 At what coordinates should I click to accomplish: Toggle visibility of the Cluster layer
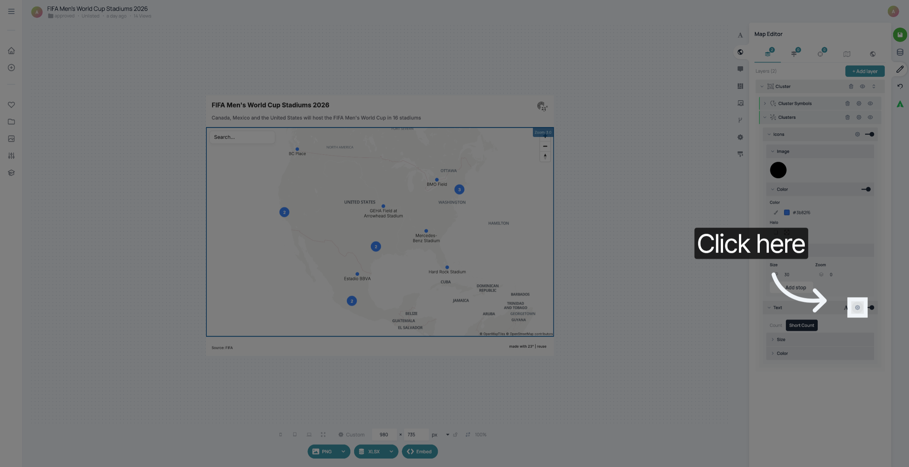coord(862,87)
